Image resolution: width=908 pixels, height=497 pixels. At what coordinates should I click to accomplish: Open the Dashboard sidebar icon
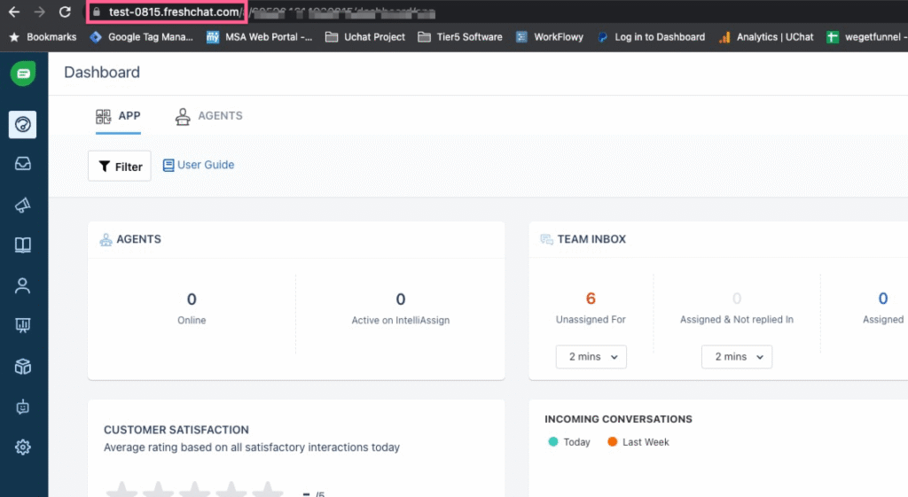click(x=23, y=124)
